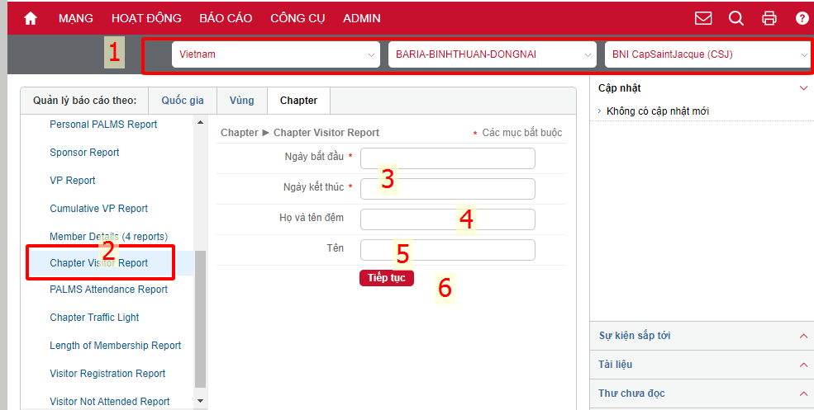Click the Tiếp tục button
814x410 pixels.
pyautogui.click(x=386, y=278)
